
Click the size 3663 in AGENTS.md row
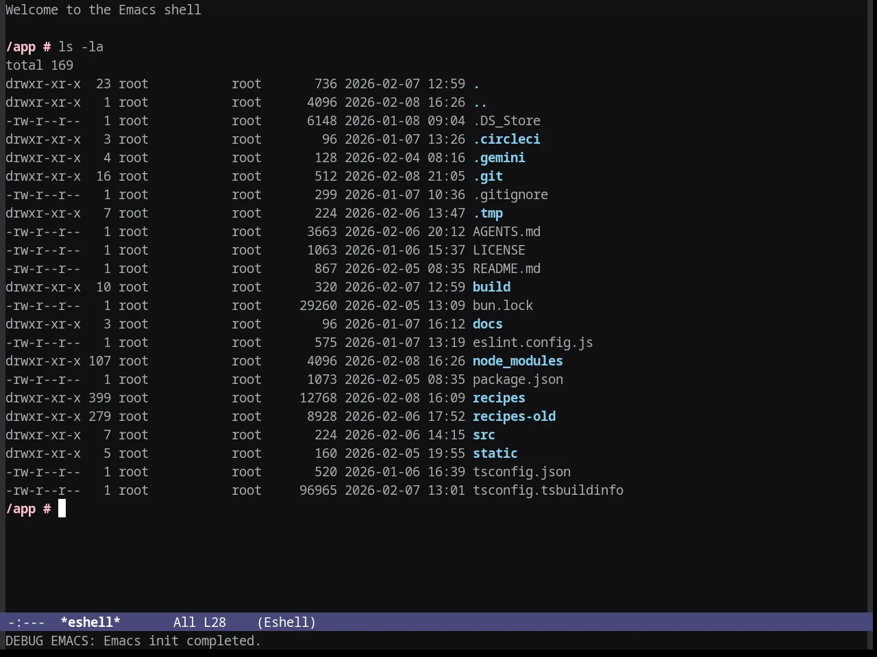[322, 231]
